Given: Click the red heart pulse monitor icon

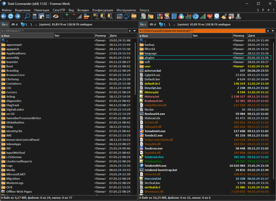Looking at the screenshot, I should pyautogui.click(x=210, y=17).
